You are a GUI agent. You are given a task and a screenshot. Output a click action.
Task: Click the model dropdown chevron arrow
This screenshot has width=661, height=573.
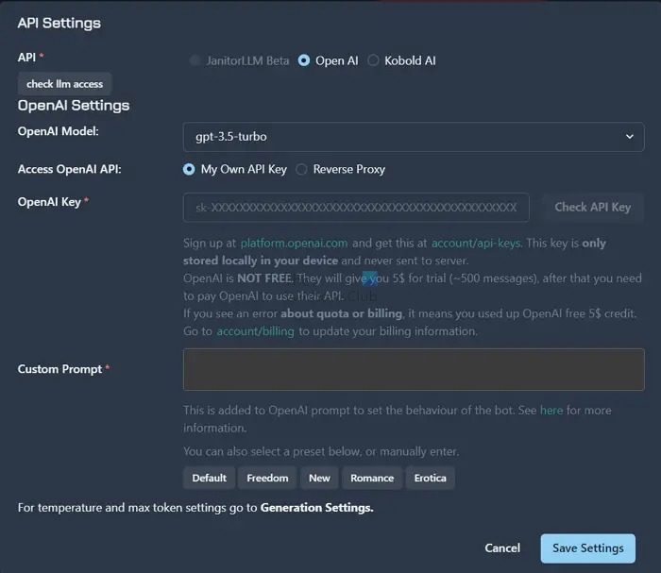[x=630, y=137]
